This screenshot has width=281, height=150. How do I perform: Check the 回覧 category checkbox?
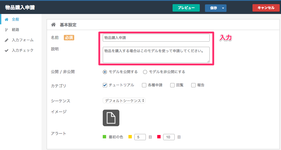(172, 85)
